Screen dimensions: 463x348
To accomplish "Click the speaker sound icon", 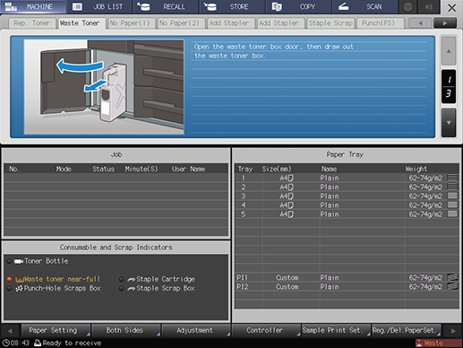I will (x=429, y=7).
